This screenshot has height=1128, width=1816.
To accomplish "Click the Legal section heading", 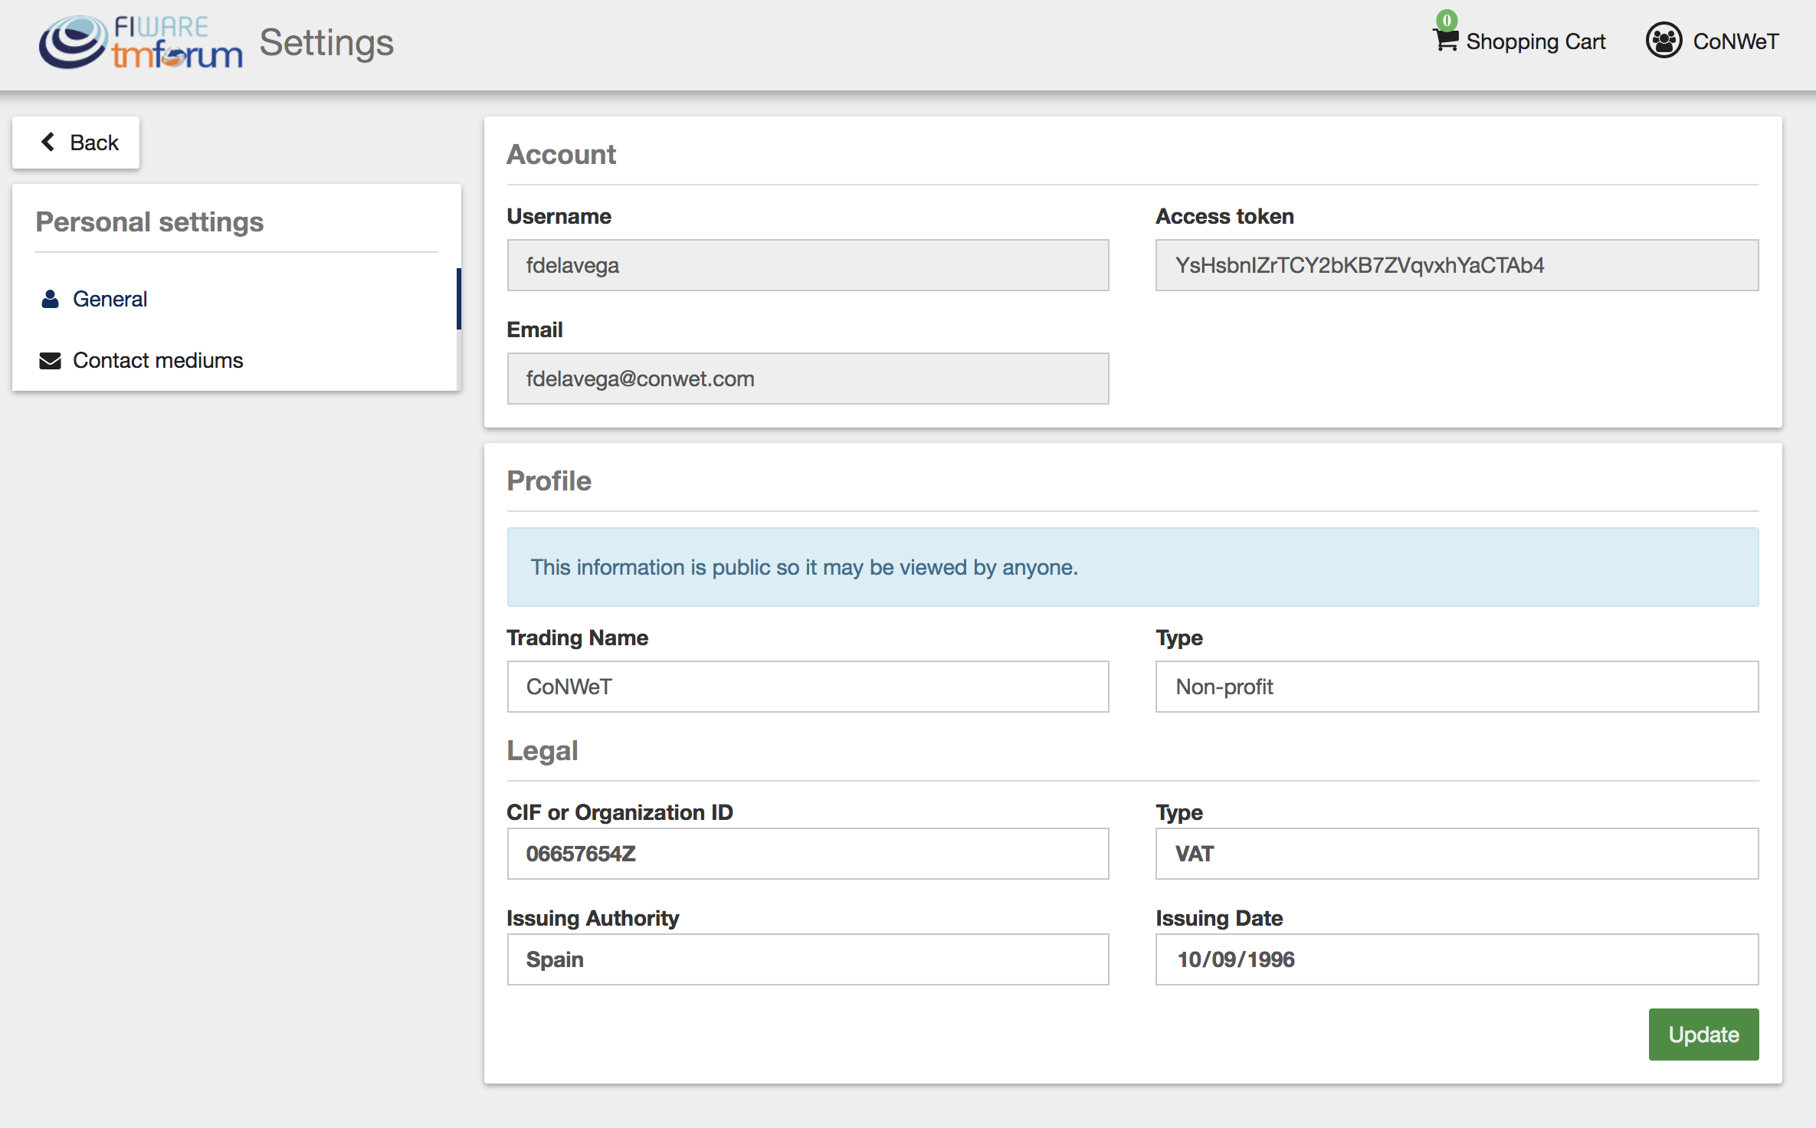I will pos(543,751).
